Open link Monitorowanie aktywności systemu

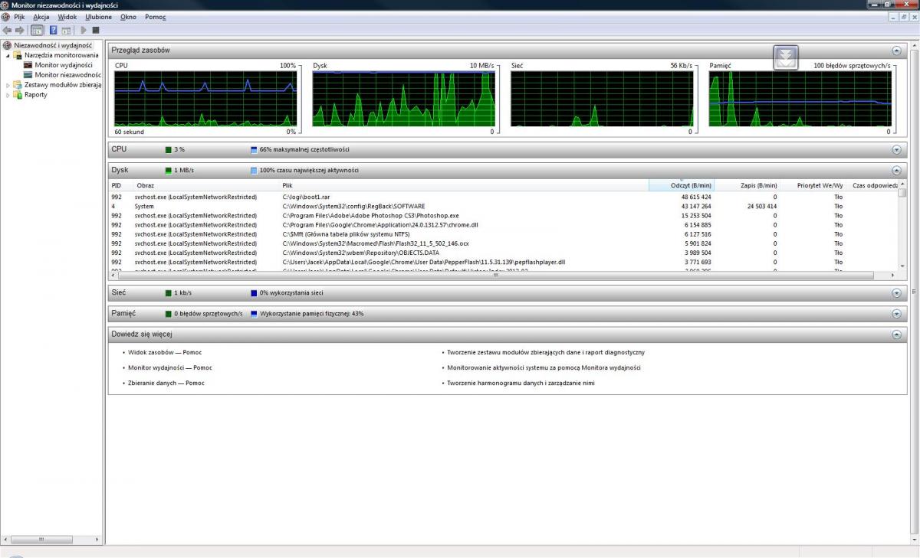click(x=544, y=367)
